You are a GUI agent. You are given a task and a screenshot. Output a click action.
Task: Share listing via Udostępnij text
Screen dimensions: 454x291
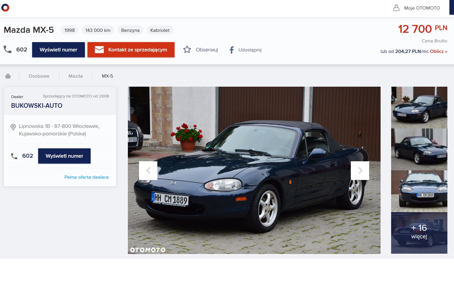pos(250,50)
